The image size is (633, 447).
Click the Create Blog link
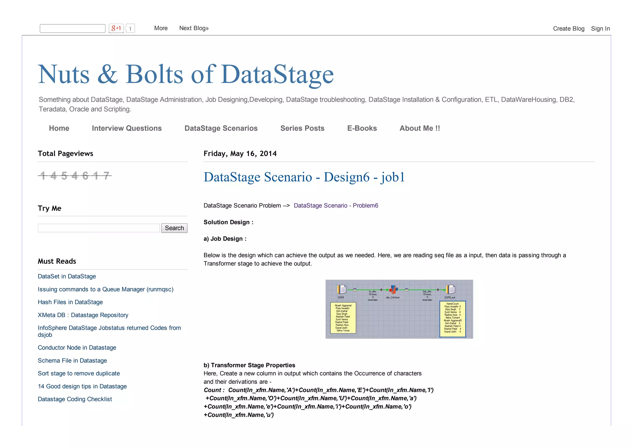[568, 29]
